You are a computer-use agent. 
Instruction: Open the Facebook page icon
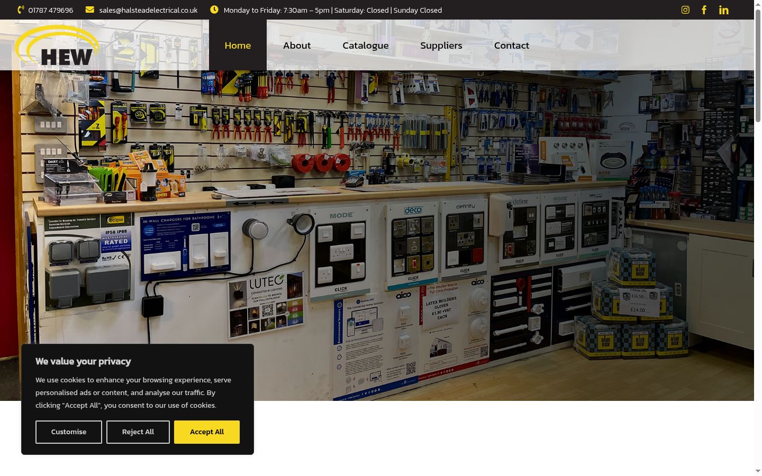[x=704, y=10]
